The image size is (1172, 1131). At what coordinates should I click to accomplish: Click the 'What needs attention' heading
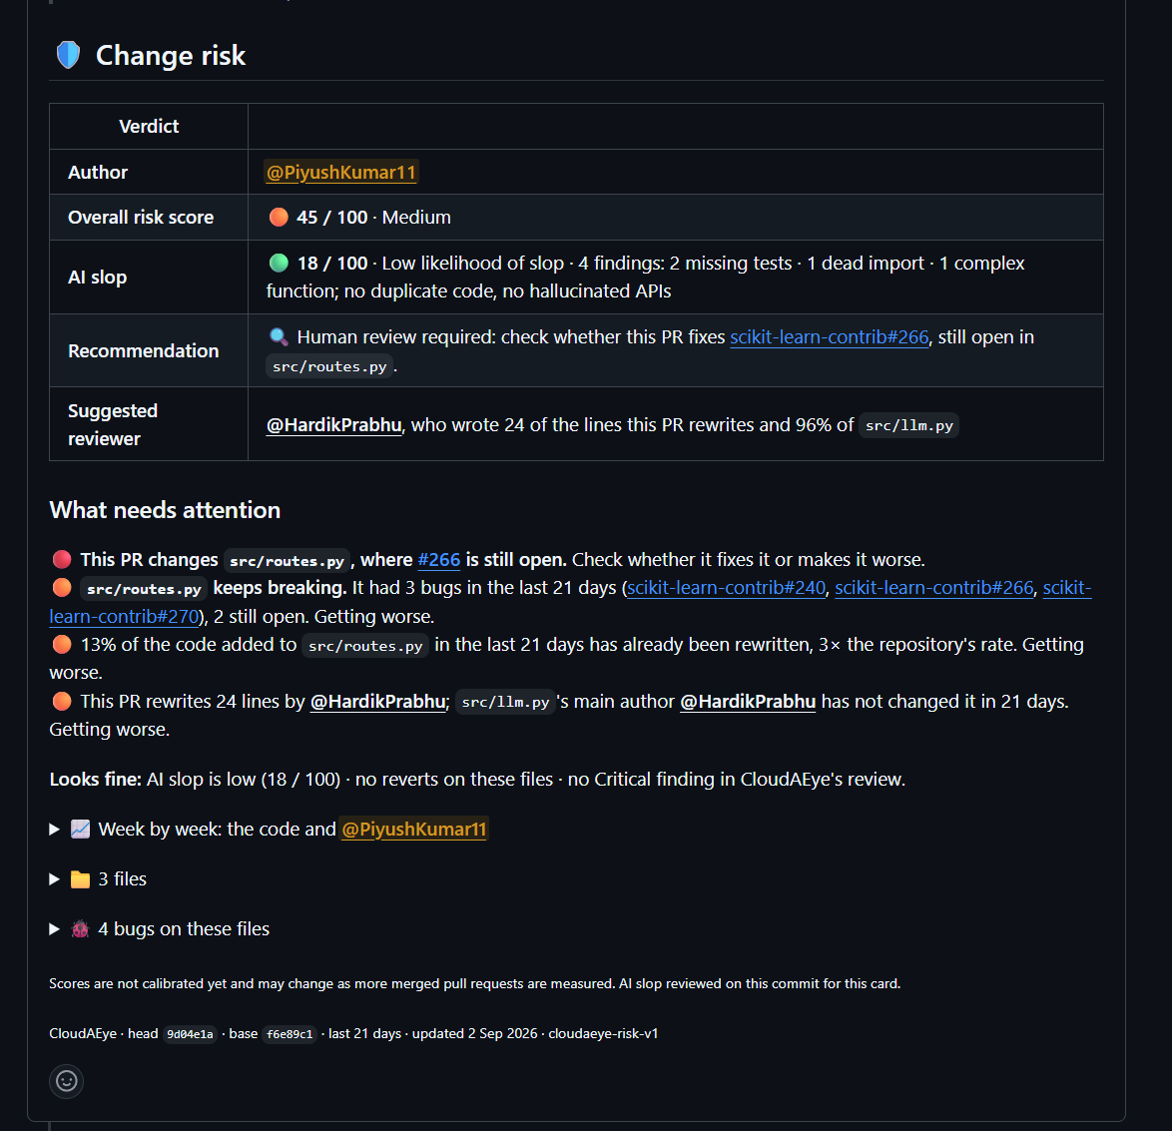[x=165, y=510]
